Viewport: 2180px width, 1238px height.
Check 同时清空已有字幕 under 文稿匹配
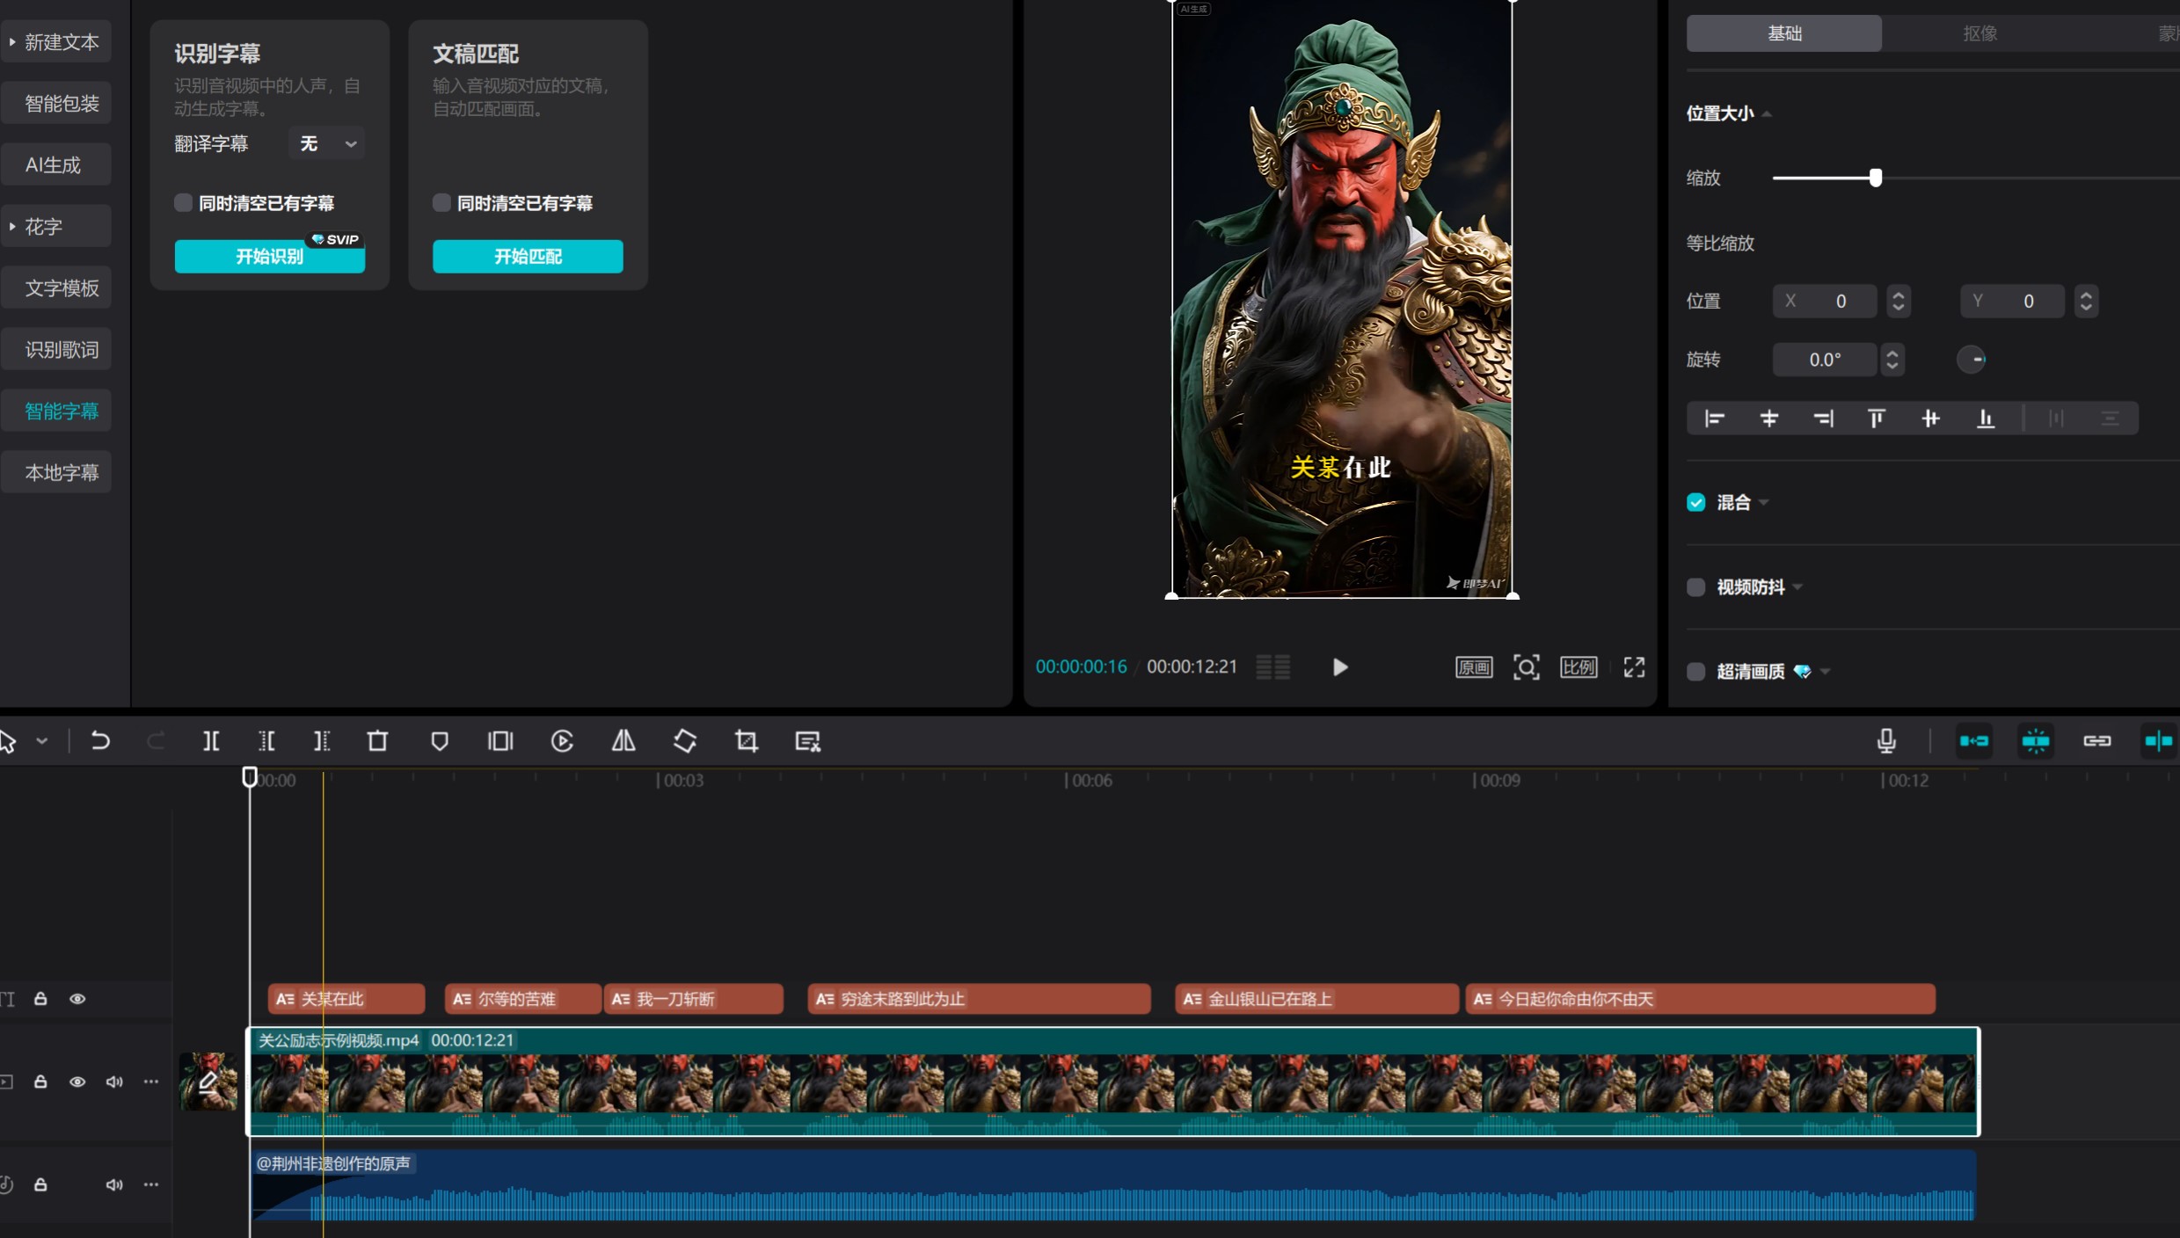point(441,203)
